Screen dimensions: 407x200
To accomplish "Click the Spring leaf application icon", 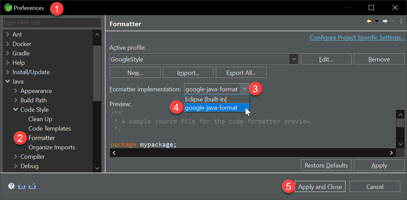I will pyautogui.click(x=8, y=7).
